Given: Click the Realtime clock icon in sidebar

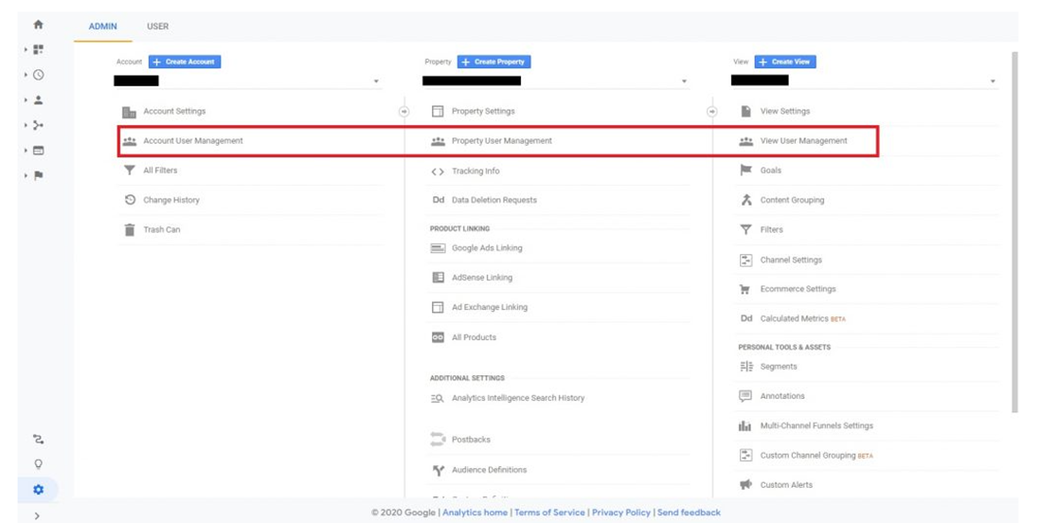Looking at the screenshot, I should tap(38, 75).
